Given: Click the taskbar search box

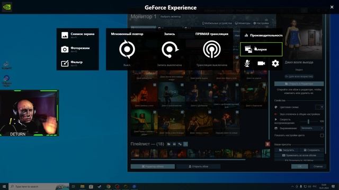Looking at the screenshot, I should [x=39, y=186].
